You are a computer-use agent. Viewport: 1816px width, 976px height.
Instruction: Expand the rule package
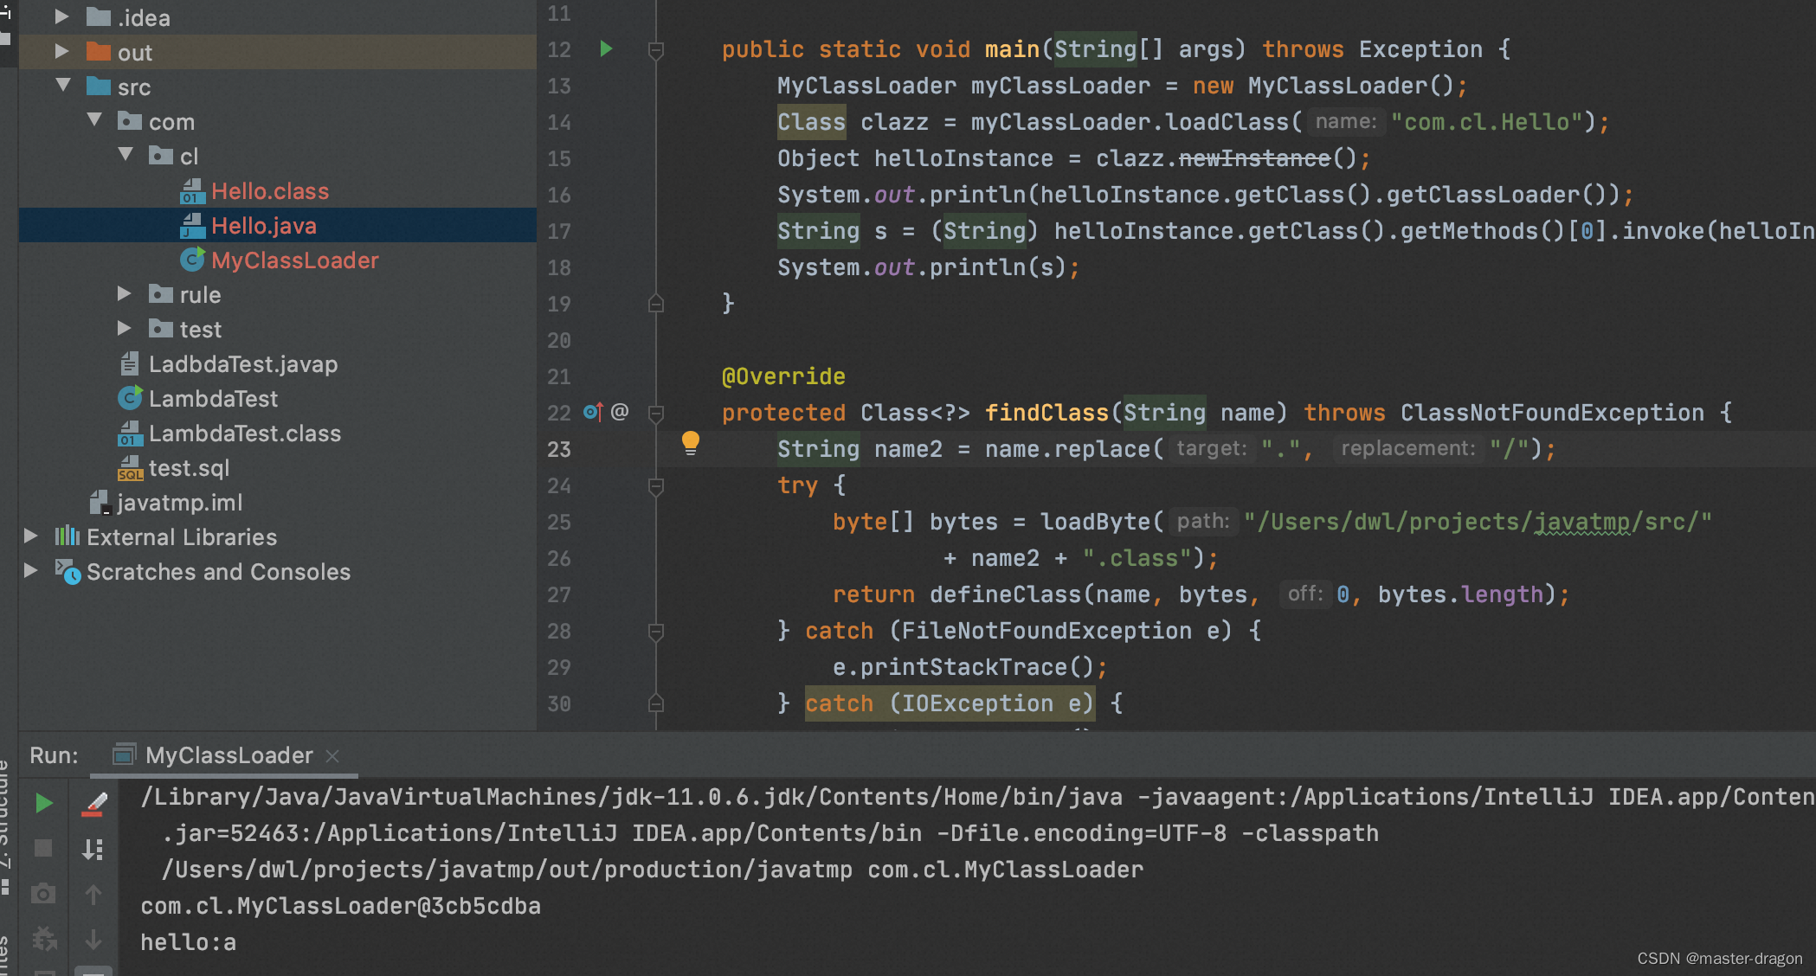tap(124, 293)
